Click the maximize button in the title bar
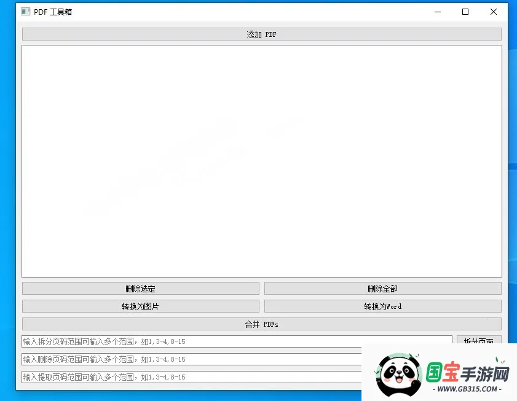Screen dimensions: 517x401 click(465, 11)
